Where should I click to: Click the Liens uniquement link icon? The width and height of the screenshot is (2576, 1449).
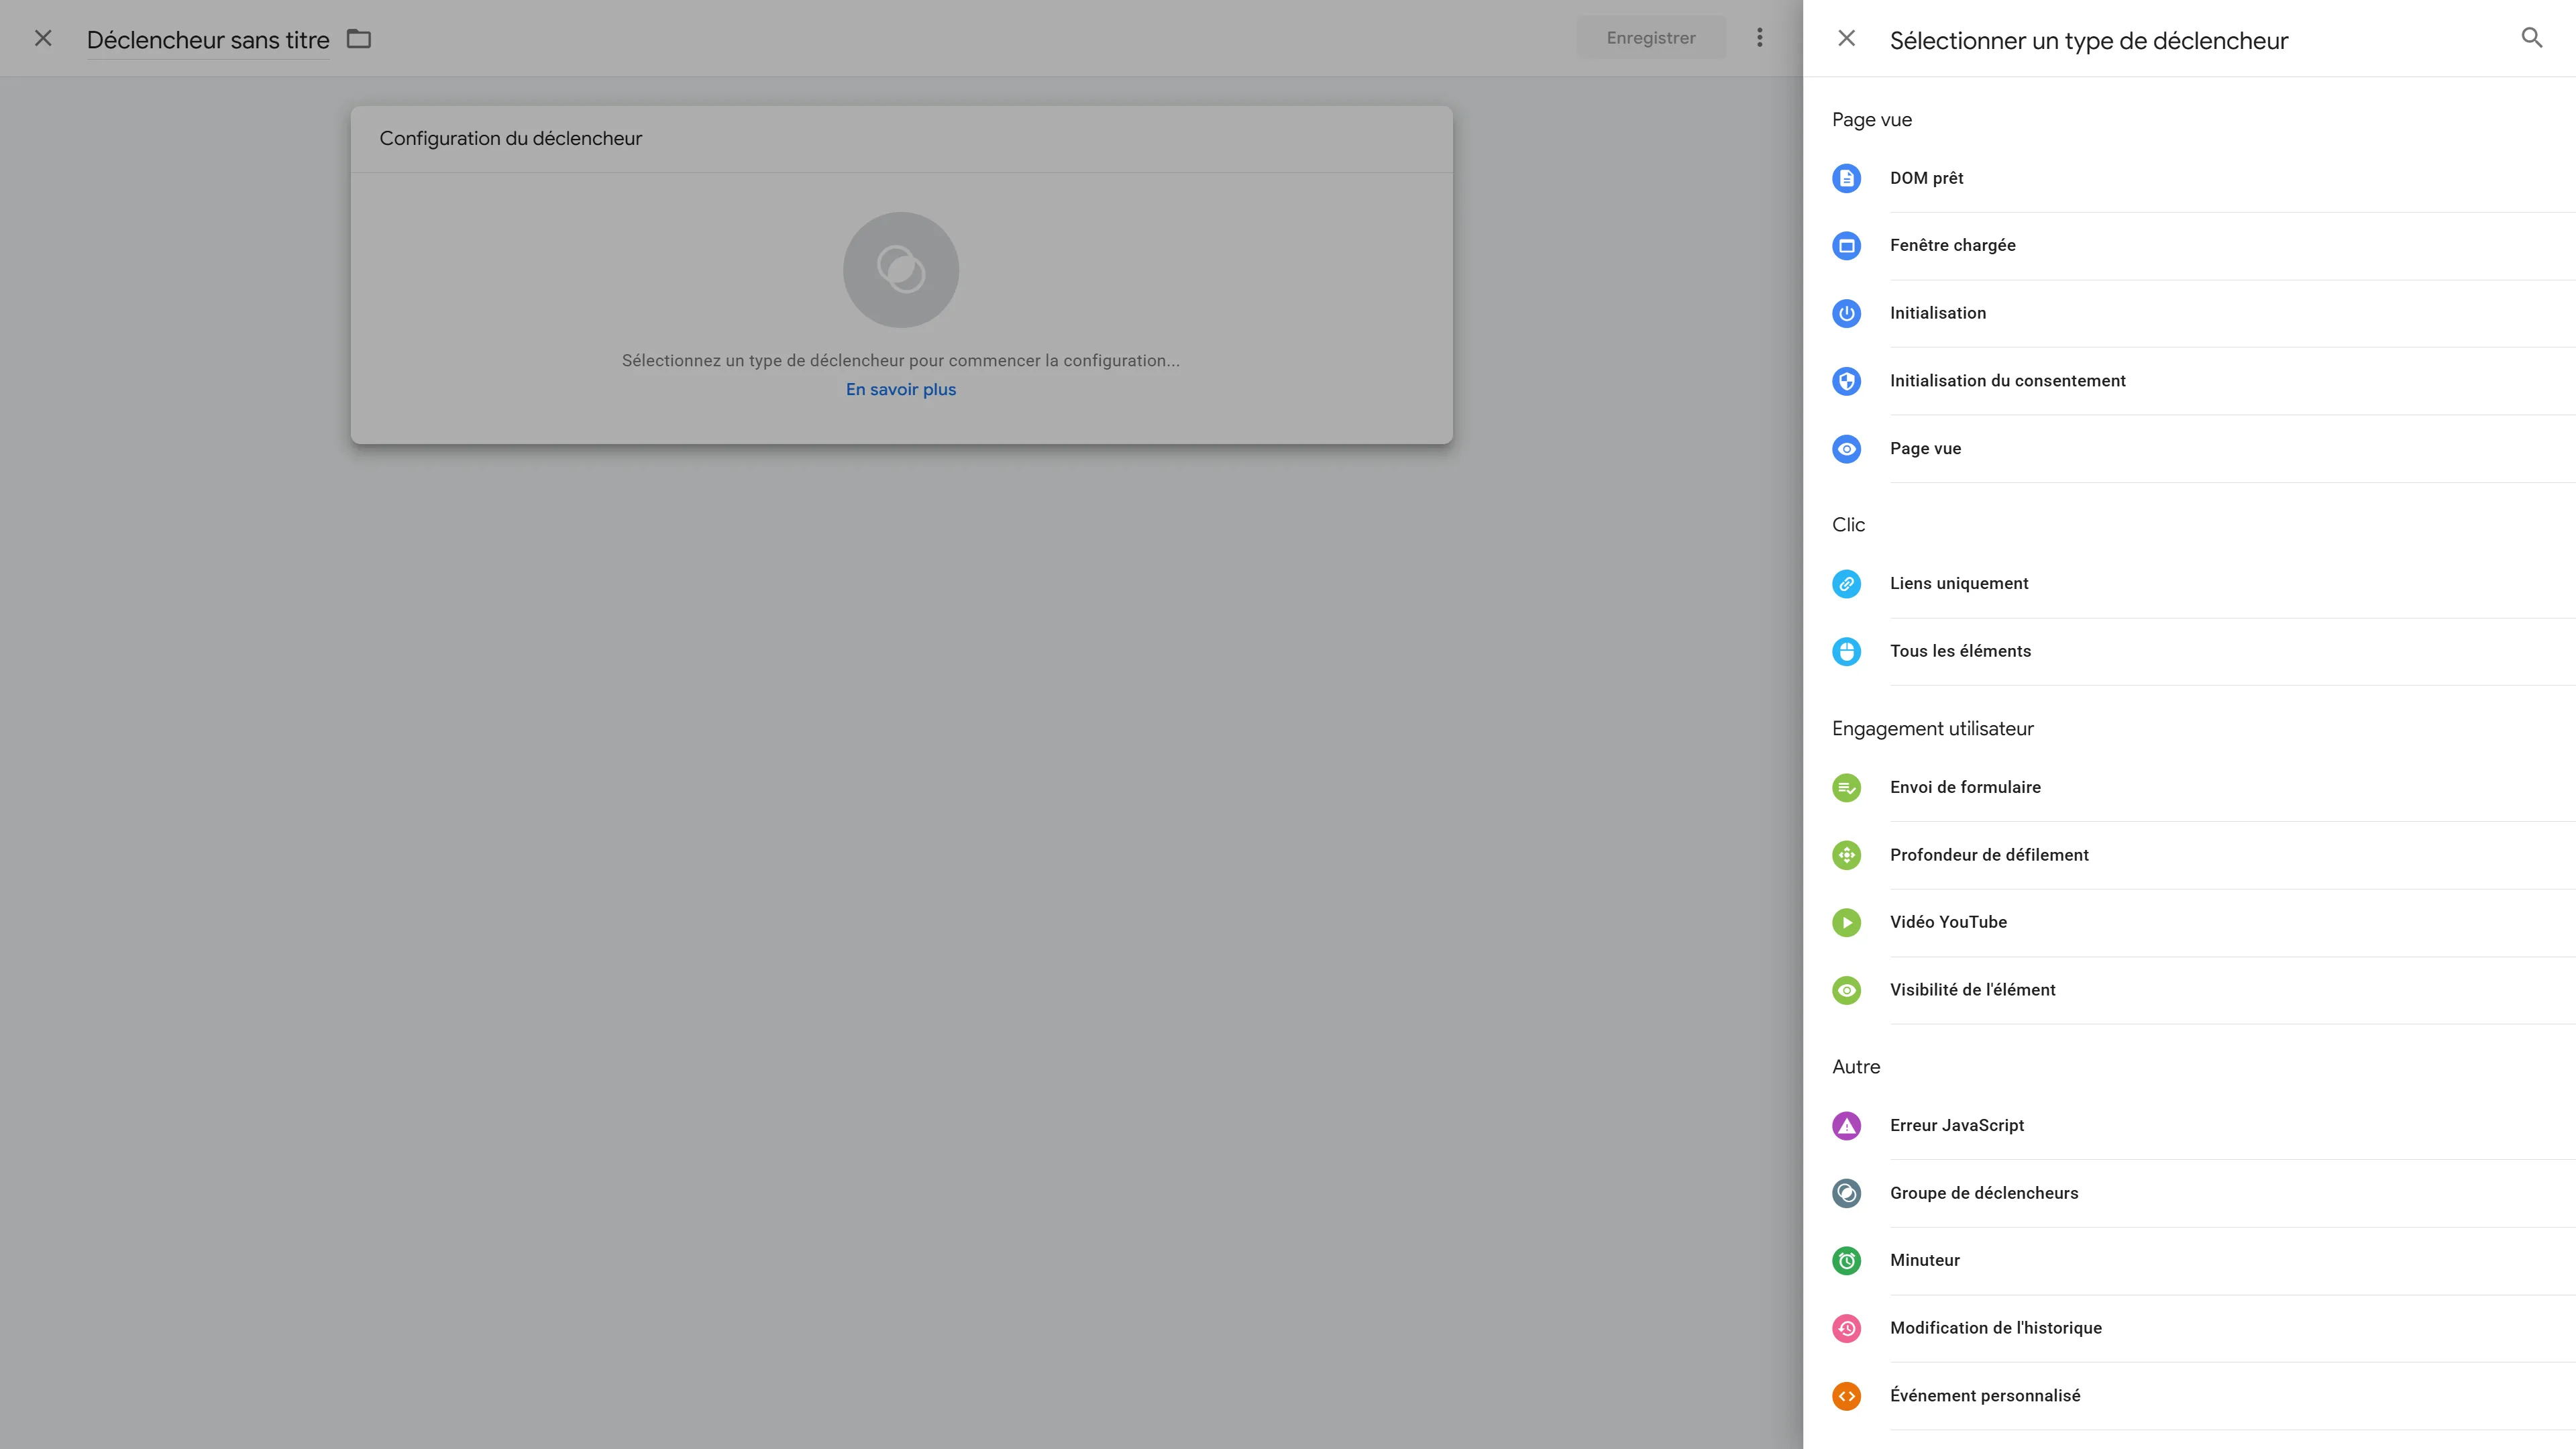pos(1846,584)
